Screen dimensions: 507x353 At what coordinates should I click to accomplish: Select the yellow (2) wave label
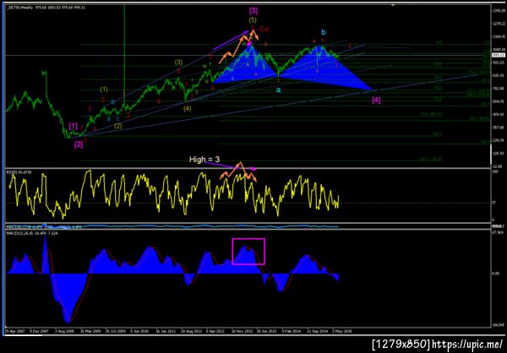coord(118,126)
